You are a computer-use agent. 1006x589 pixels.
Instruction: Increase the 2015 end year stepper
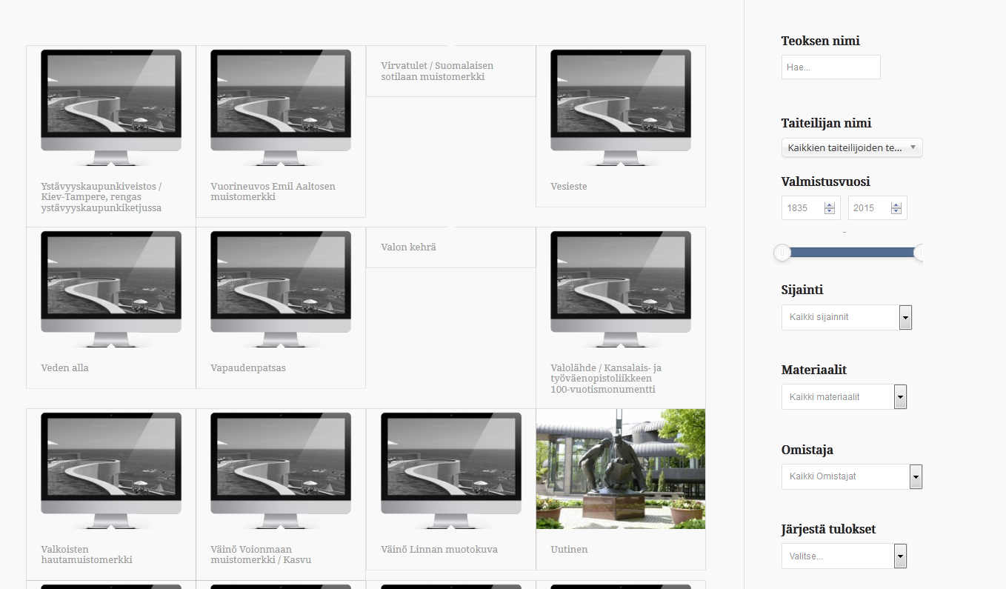[x=896, y=205]
